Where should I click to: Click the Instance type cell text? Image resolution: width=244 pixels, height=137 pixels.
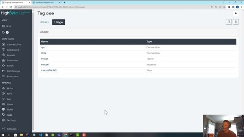pos(151,65)
